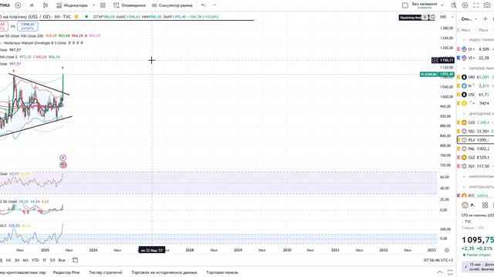This screenshot has width=494, height=277.
Task: Start the Симулятор рынка replay
Action: [172, 5]
